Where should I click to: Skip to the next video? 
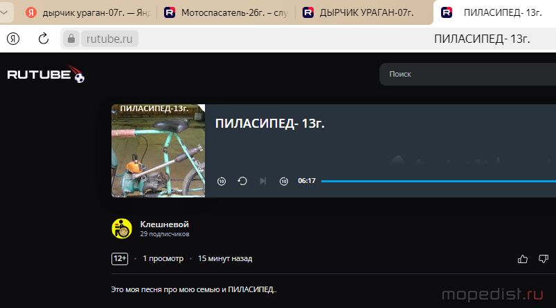click(x=262, y=181)
